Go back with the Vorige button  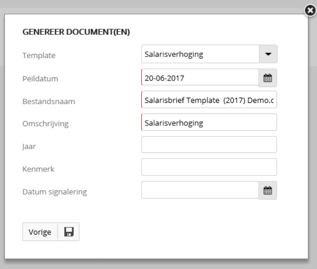tap(40, 232)
